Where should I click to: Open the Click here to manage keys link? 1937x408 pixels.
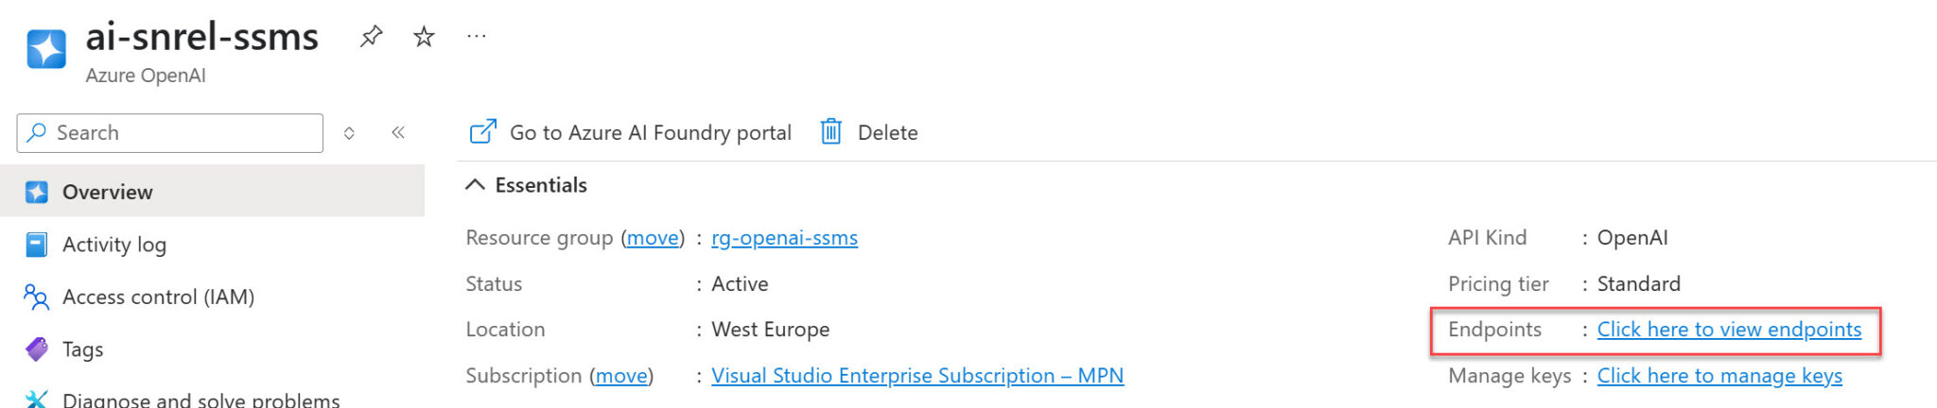pyautogui.click(x=1719, y=376)
